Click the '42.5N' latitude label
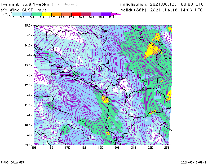 [x=28, y=85]
